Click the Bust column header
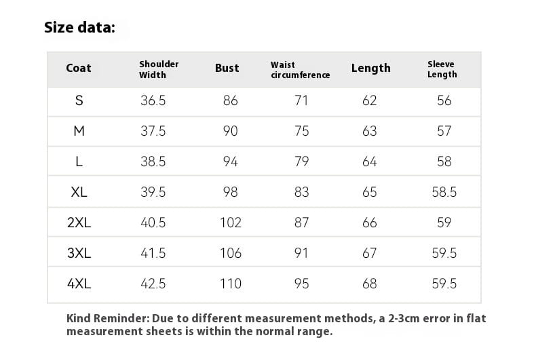 click(x=227, y=68)
